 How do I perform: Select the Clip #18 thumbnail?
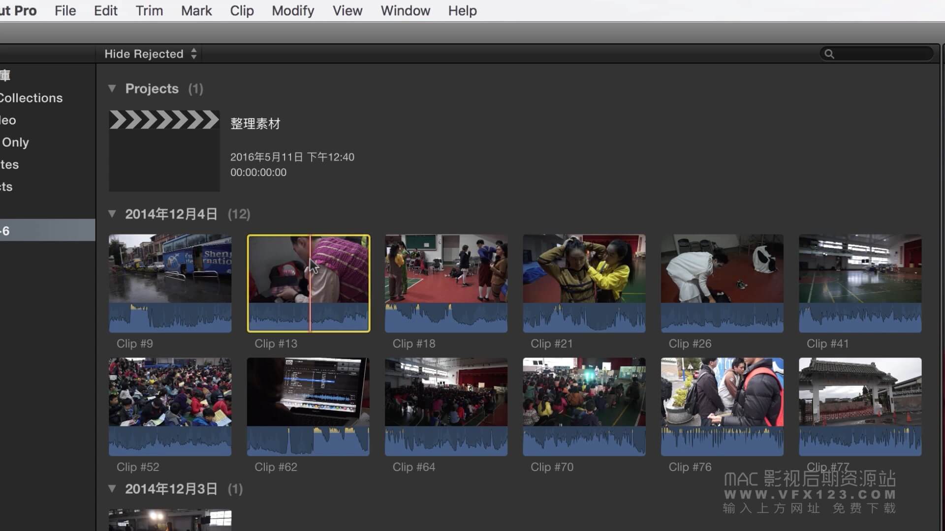tap(446, 283)
